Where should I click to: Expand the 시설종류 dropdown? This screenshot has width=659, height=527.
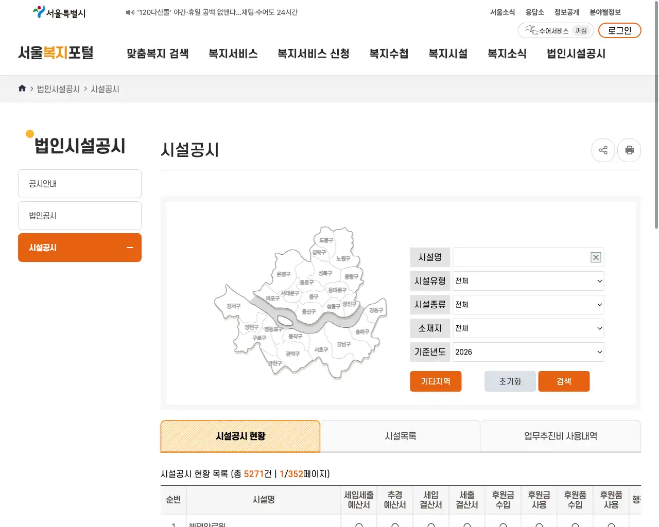click(x=528, y=305)
